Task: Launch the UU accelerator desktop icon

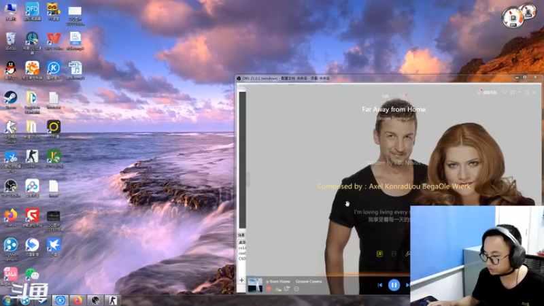Action: [x=32, y=42]
